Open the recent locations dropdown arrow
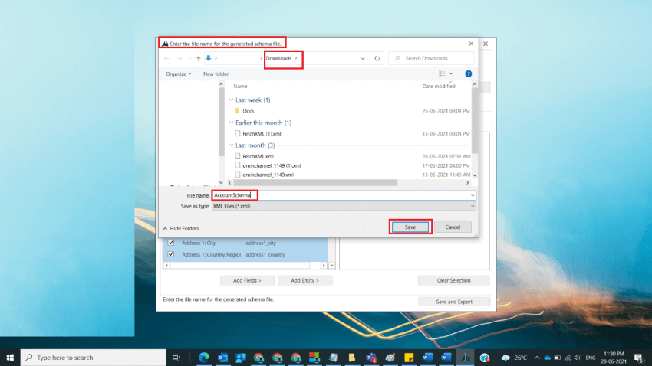This screenshot has height=366, width=652. [189, 58]
